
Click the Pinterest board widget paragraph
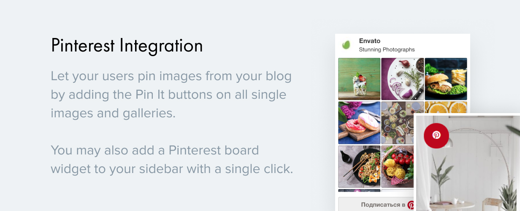click(x=171, y=159)
